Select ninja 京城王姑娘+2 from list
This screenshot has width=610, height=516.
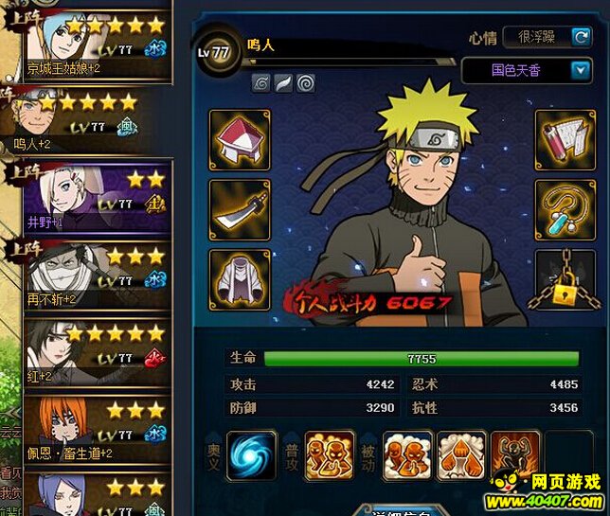99,45
